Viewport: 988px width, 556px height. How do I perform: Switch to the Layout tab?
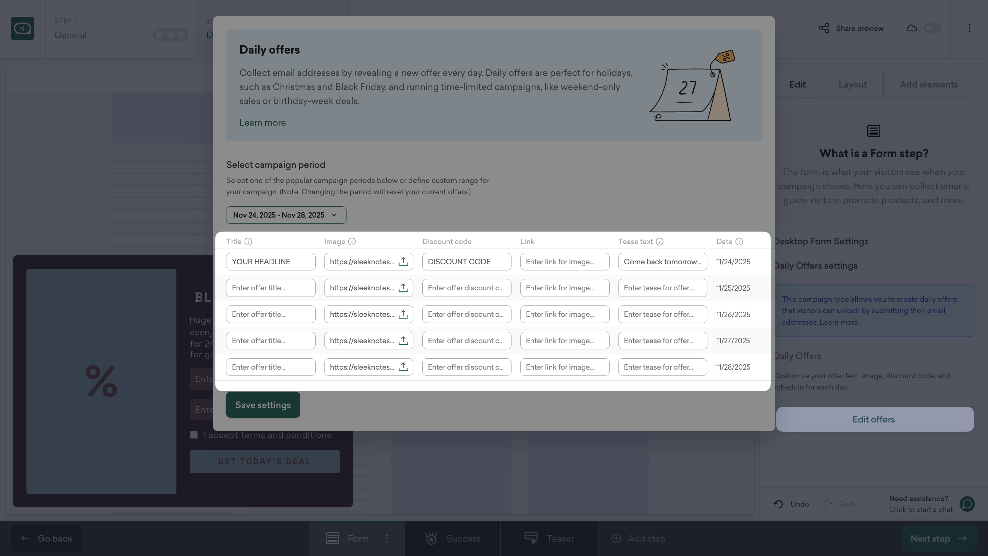(x=852, y=84)
